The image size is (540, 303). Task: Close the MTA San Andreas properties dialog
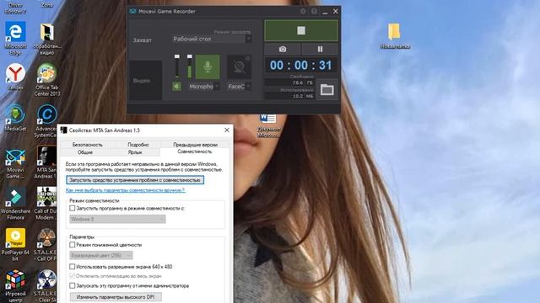point(227,130)
